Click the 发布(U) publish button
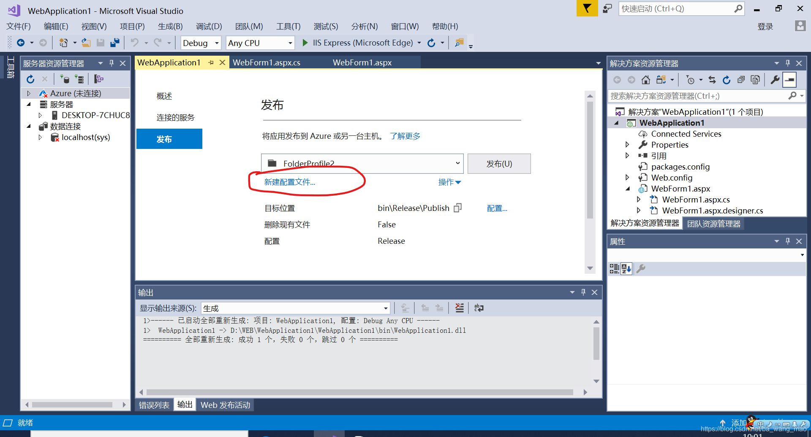Viewport: 811px width, 437px height. 499,163
